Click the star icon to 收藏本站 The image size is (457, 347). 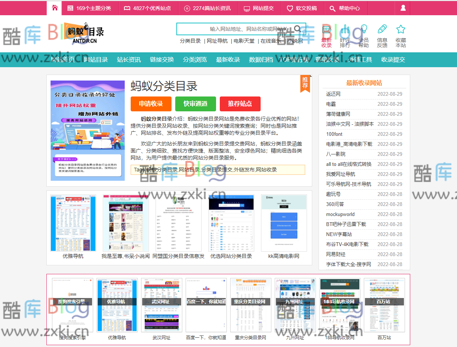point(401,30)
